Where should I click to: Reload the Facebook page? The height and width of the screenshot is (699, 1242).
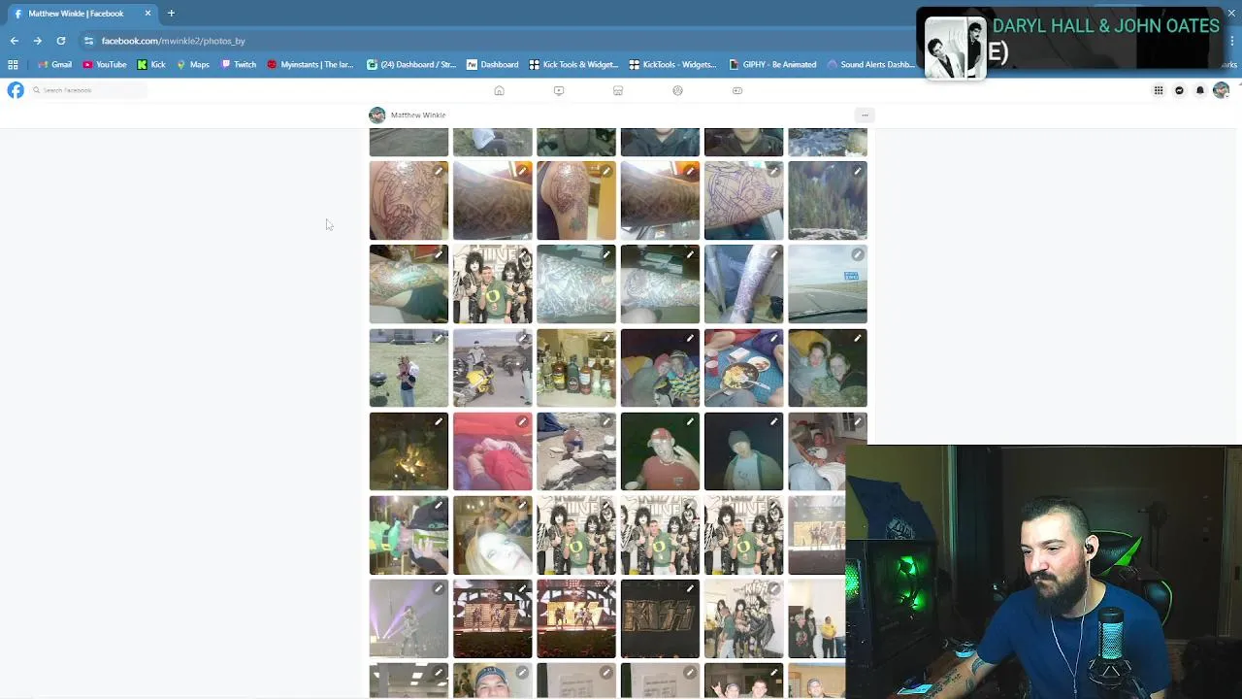[60, 41]
